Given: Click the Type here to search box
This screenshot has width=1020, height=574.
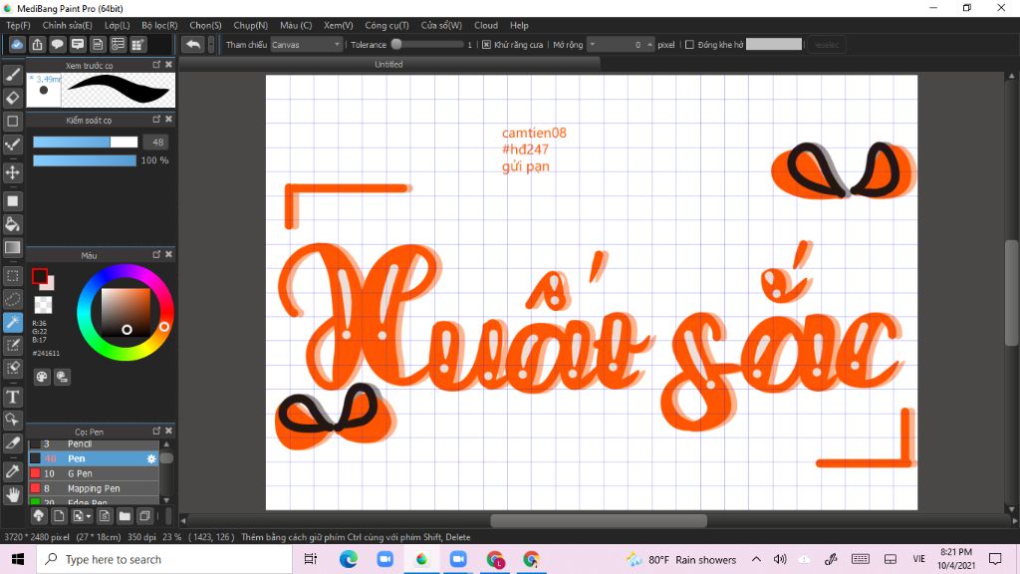Looking at the screenshot, I should (x=164, y=560).
